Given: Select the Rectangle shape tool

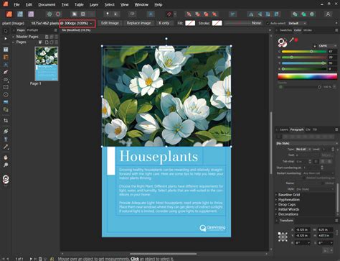Looking at the screenshot, I should 6,87.
